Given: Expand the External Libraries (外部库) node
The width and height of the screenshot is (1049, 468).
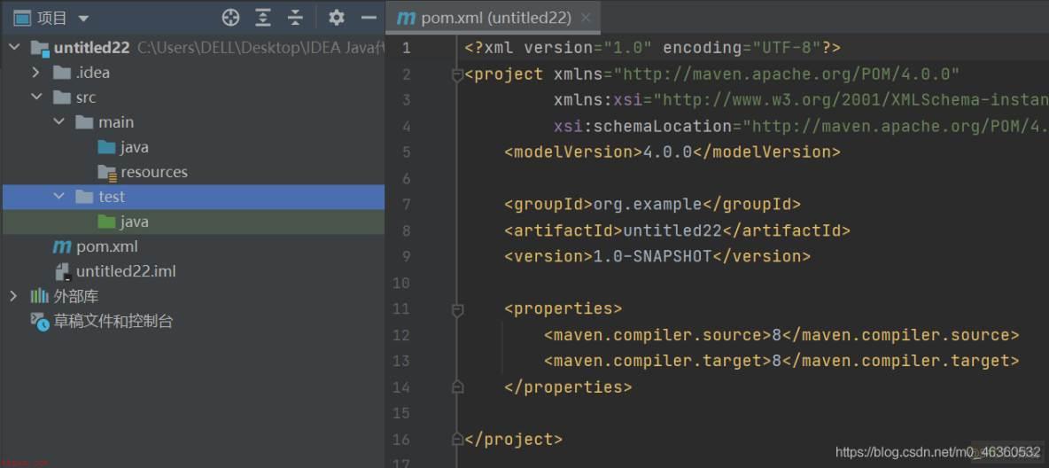Looking at the screenshot, I should pos(13,296).
